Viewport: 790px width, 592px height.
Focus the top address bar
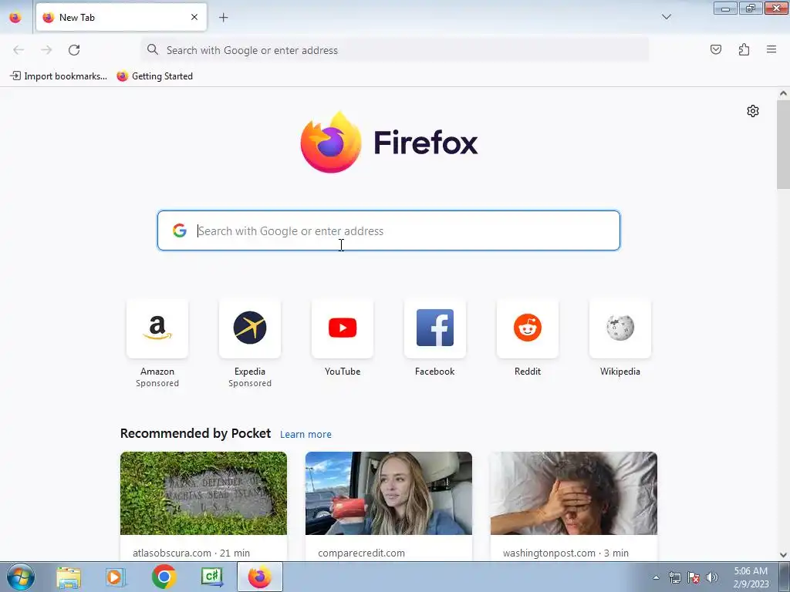[x=394, y=50]
